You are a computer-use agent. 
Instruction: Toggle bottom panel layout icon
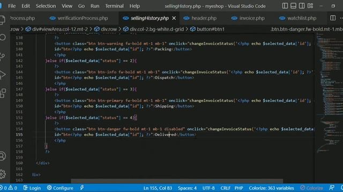(x=293, y=6)
